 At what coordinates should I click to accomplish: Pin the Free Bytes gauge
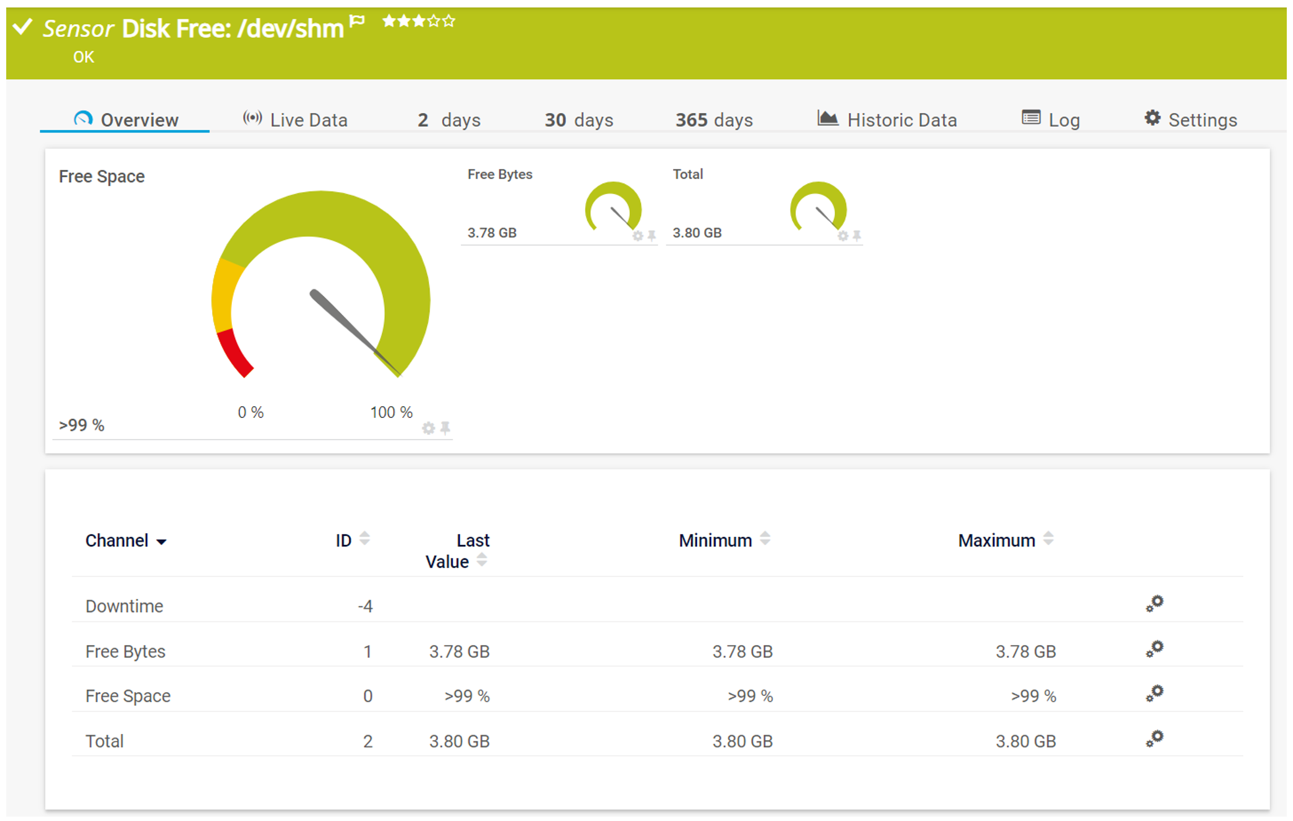point(652,236)
